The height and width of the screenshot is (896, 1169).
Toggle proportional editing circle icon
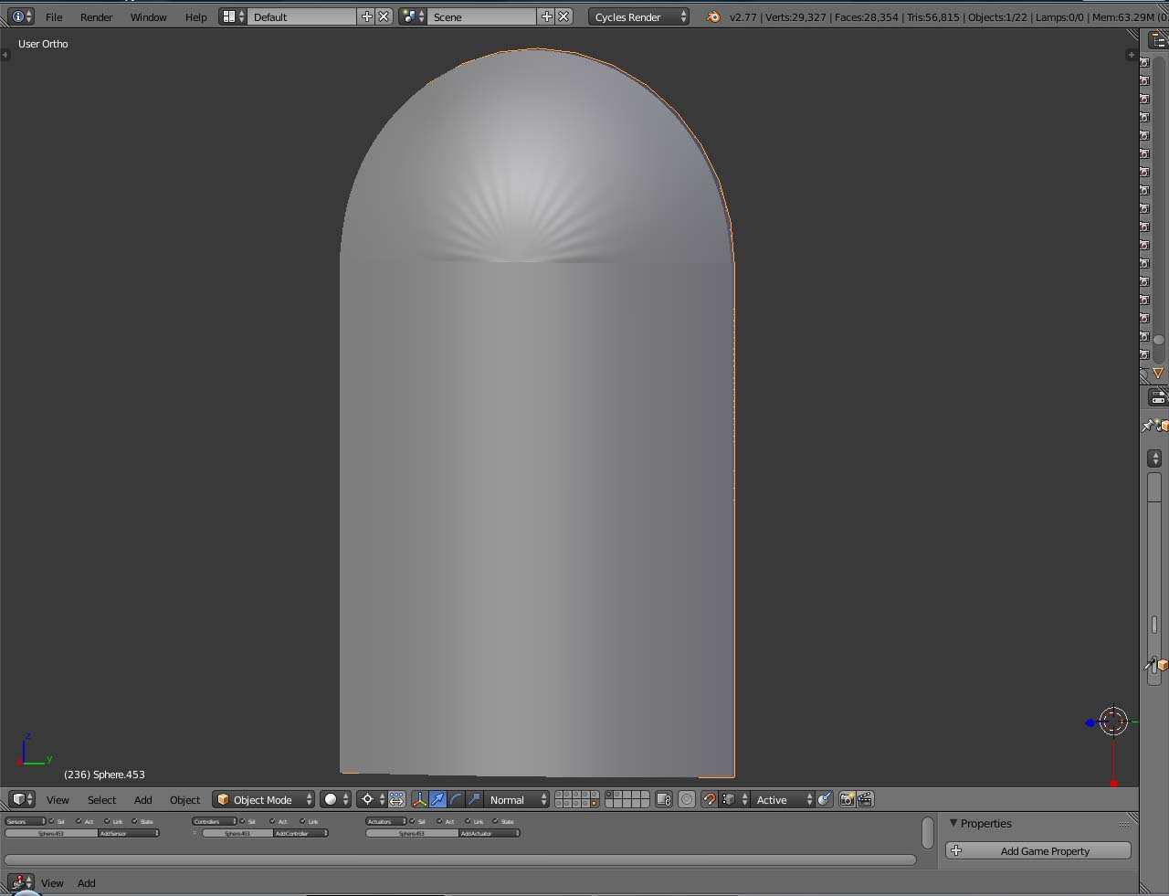pos(687,799)
